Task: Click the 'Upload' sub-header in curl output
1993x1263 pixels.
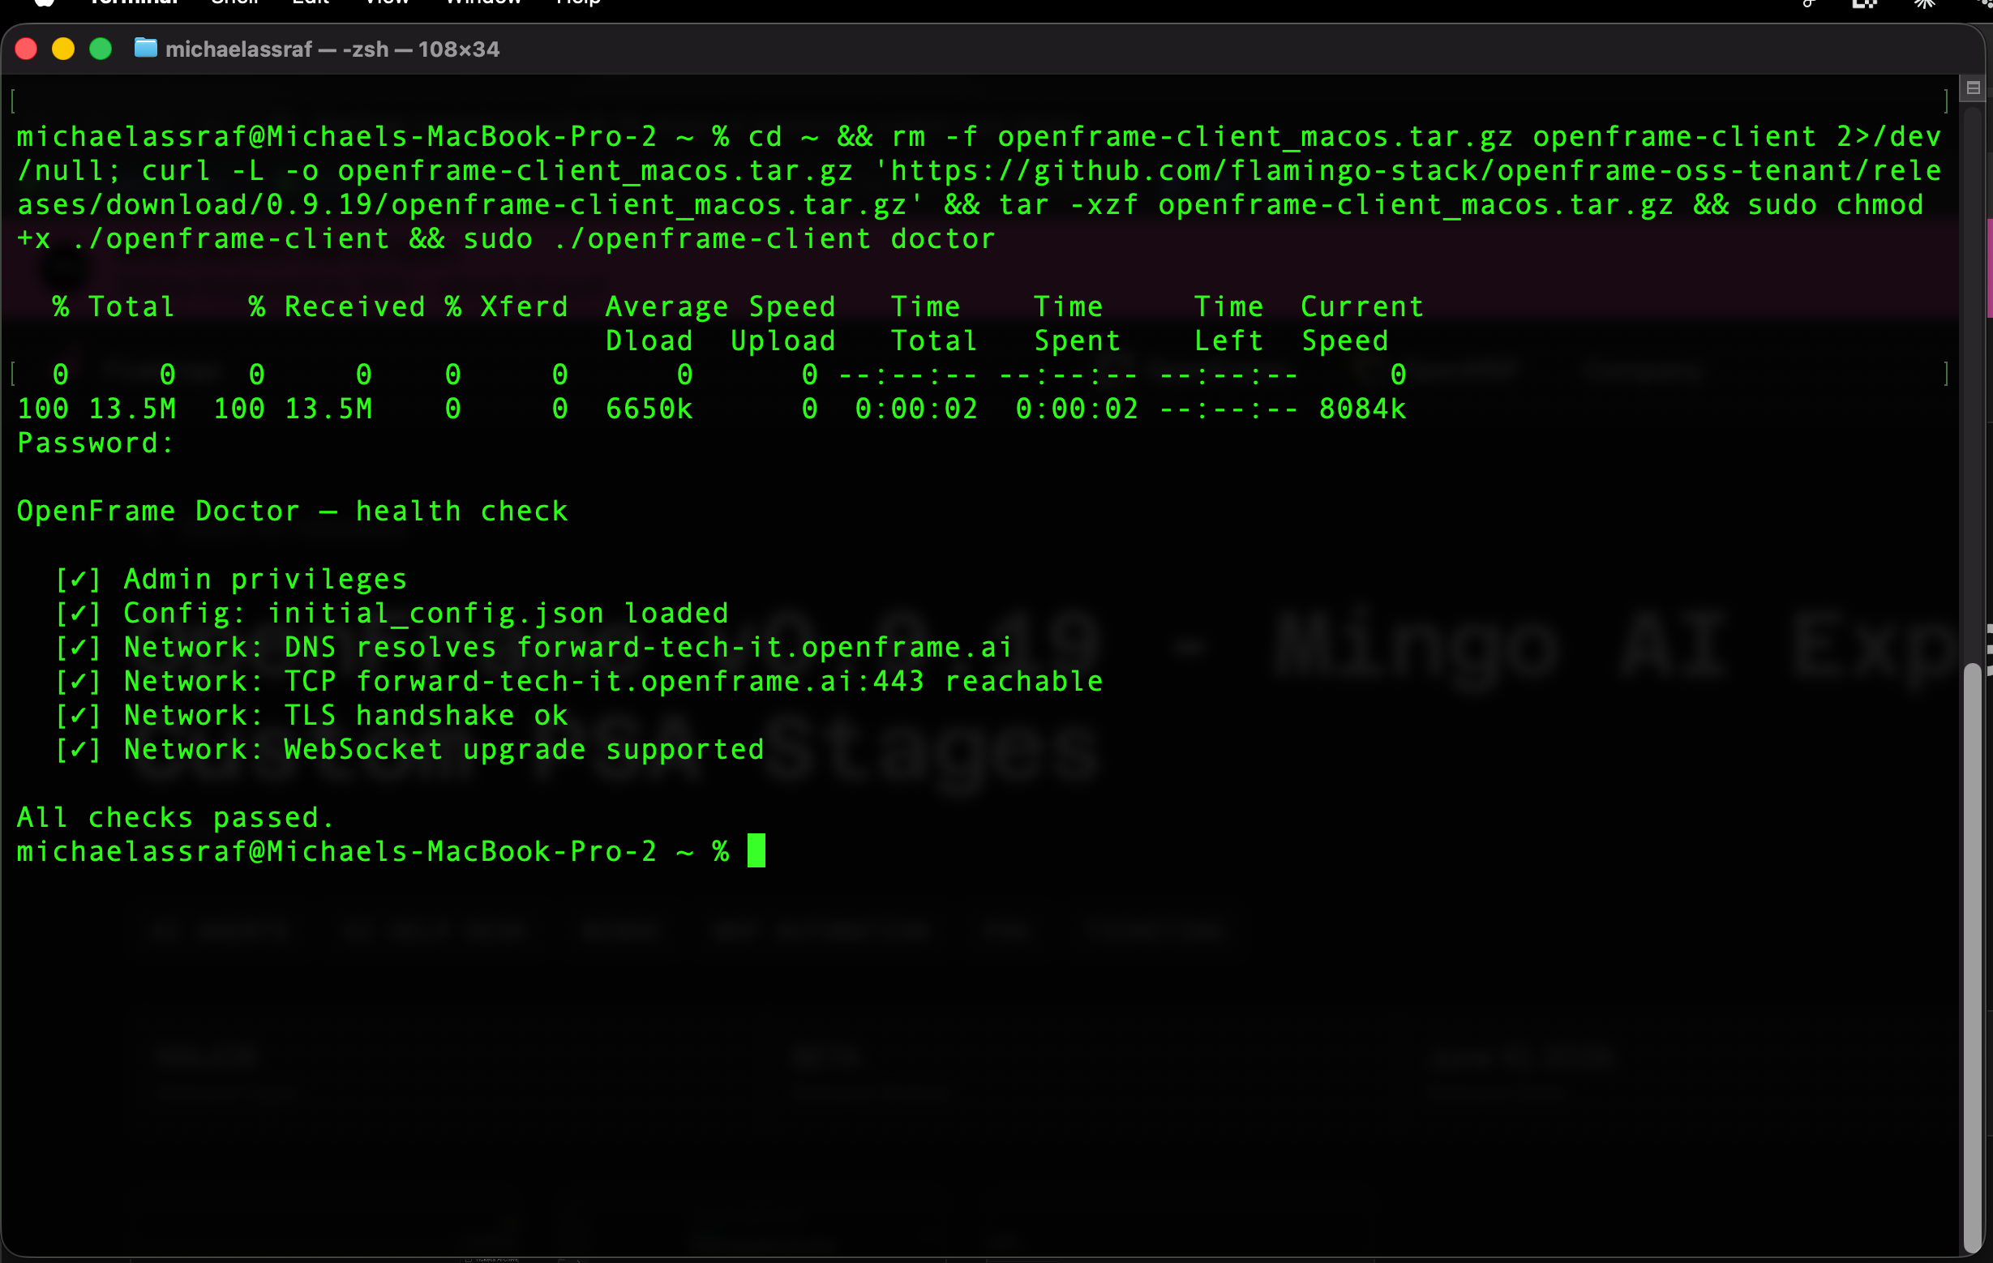Action: [x=783, y=340]
